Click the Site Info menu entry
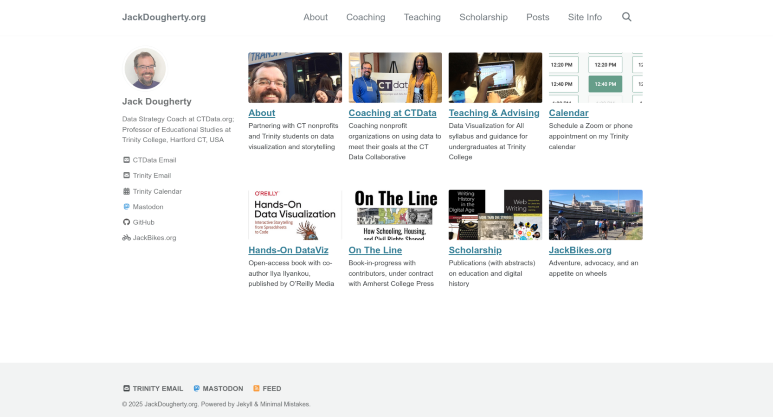The image size is (773, 417). (x=585, y=17)
